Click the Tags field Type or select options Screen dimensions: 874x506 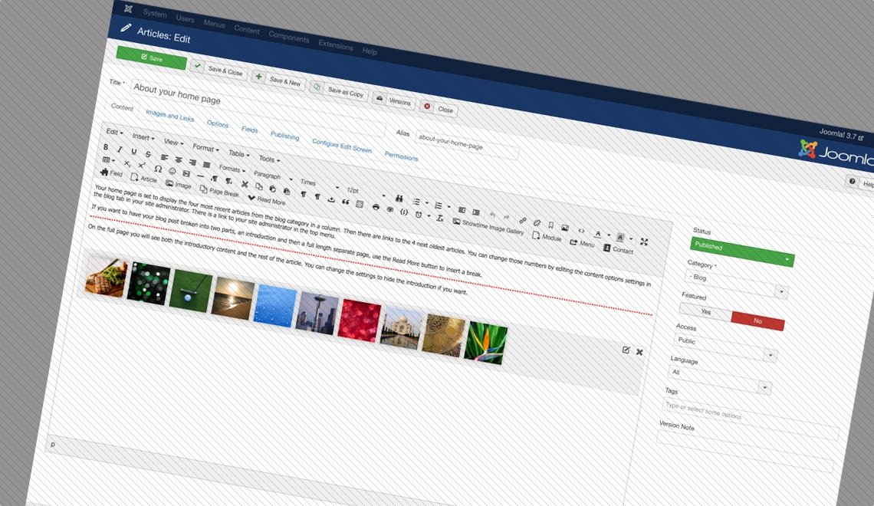[750, 419]
